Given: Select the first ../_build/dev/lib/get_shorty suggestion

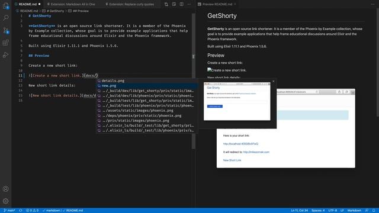Looking at the screenshot, I should point(147,91).
